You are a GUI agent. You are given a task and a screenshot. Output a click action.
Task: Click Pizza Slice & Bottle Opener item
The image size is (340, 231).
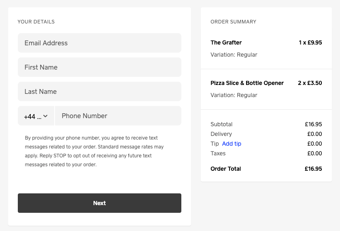247,83
